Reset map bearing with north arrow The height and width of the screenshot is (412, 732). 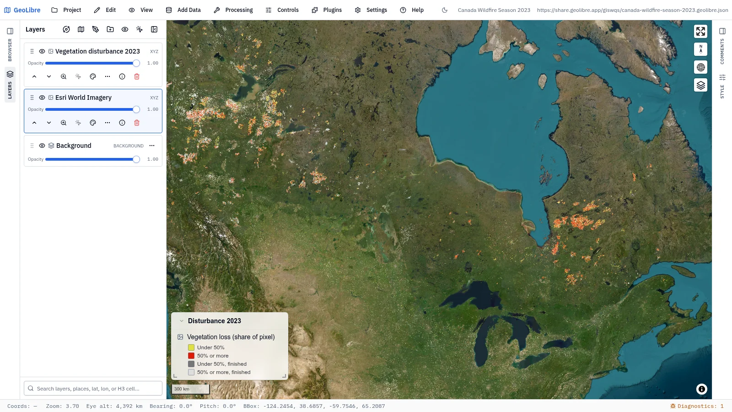701,49
